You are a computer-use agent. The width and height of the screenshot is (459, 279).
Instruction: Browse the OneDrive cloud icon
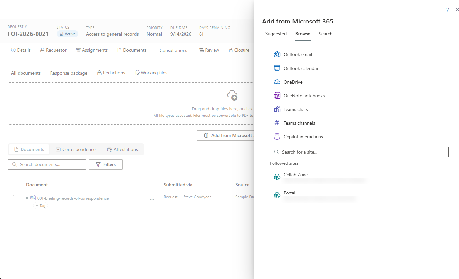(277, 82)
